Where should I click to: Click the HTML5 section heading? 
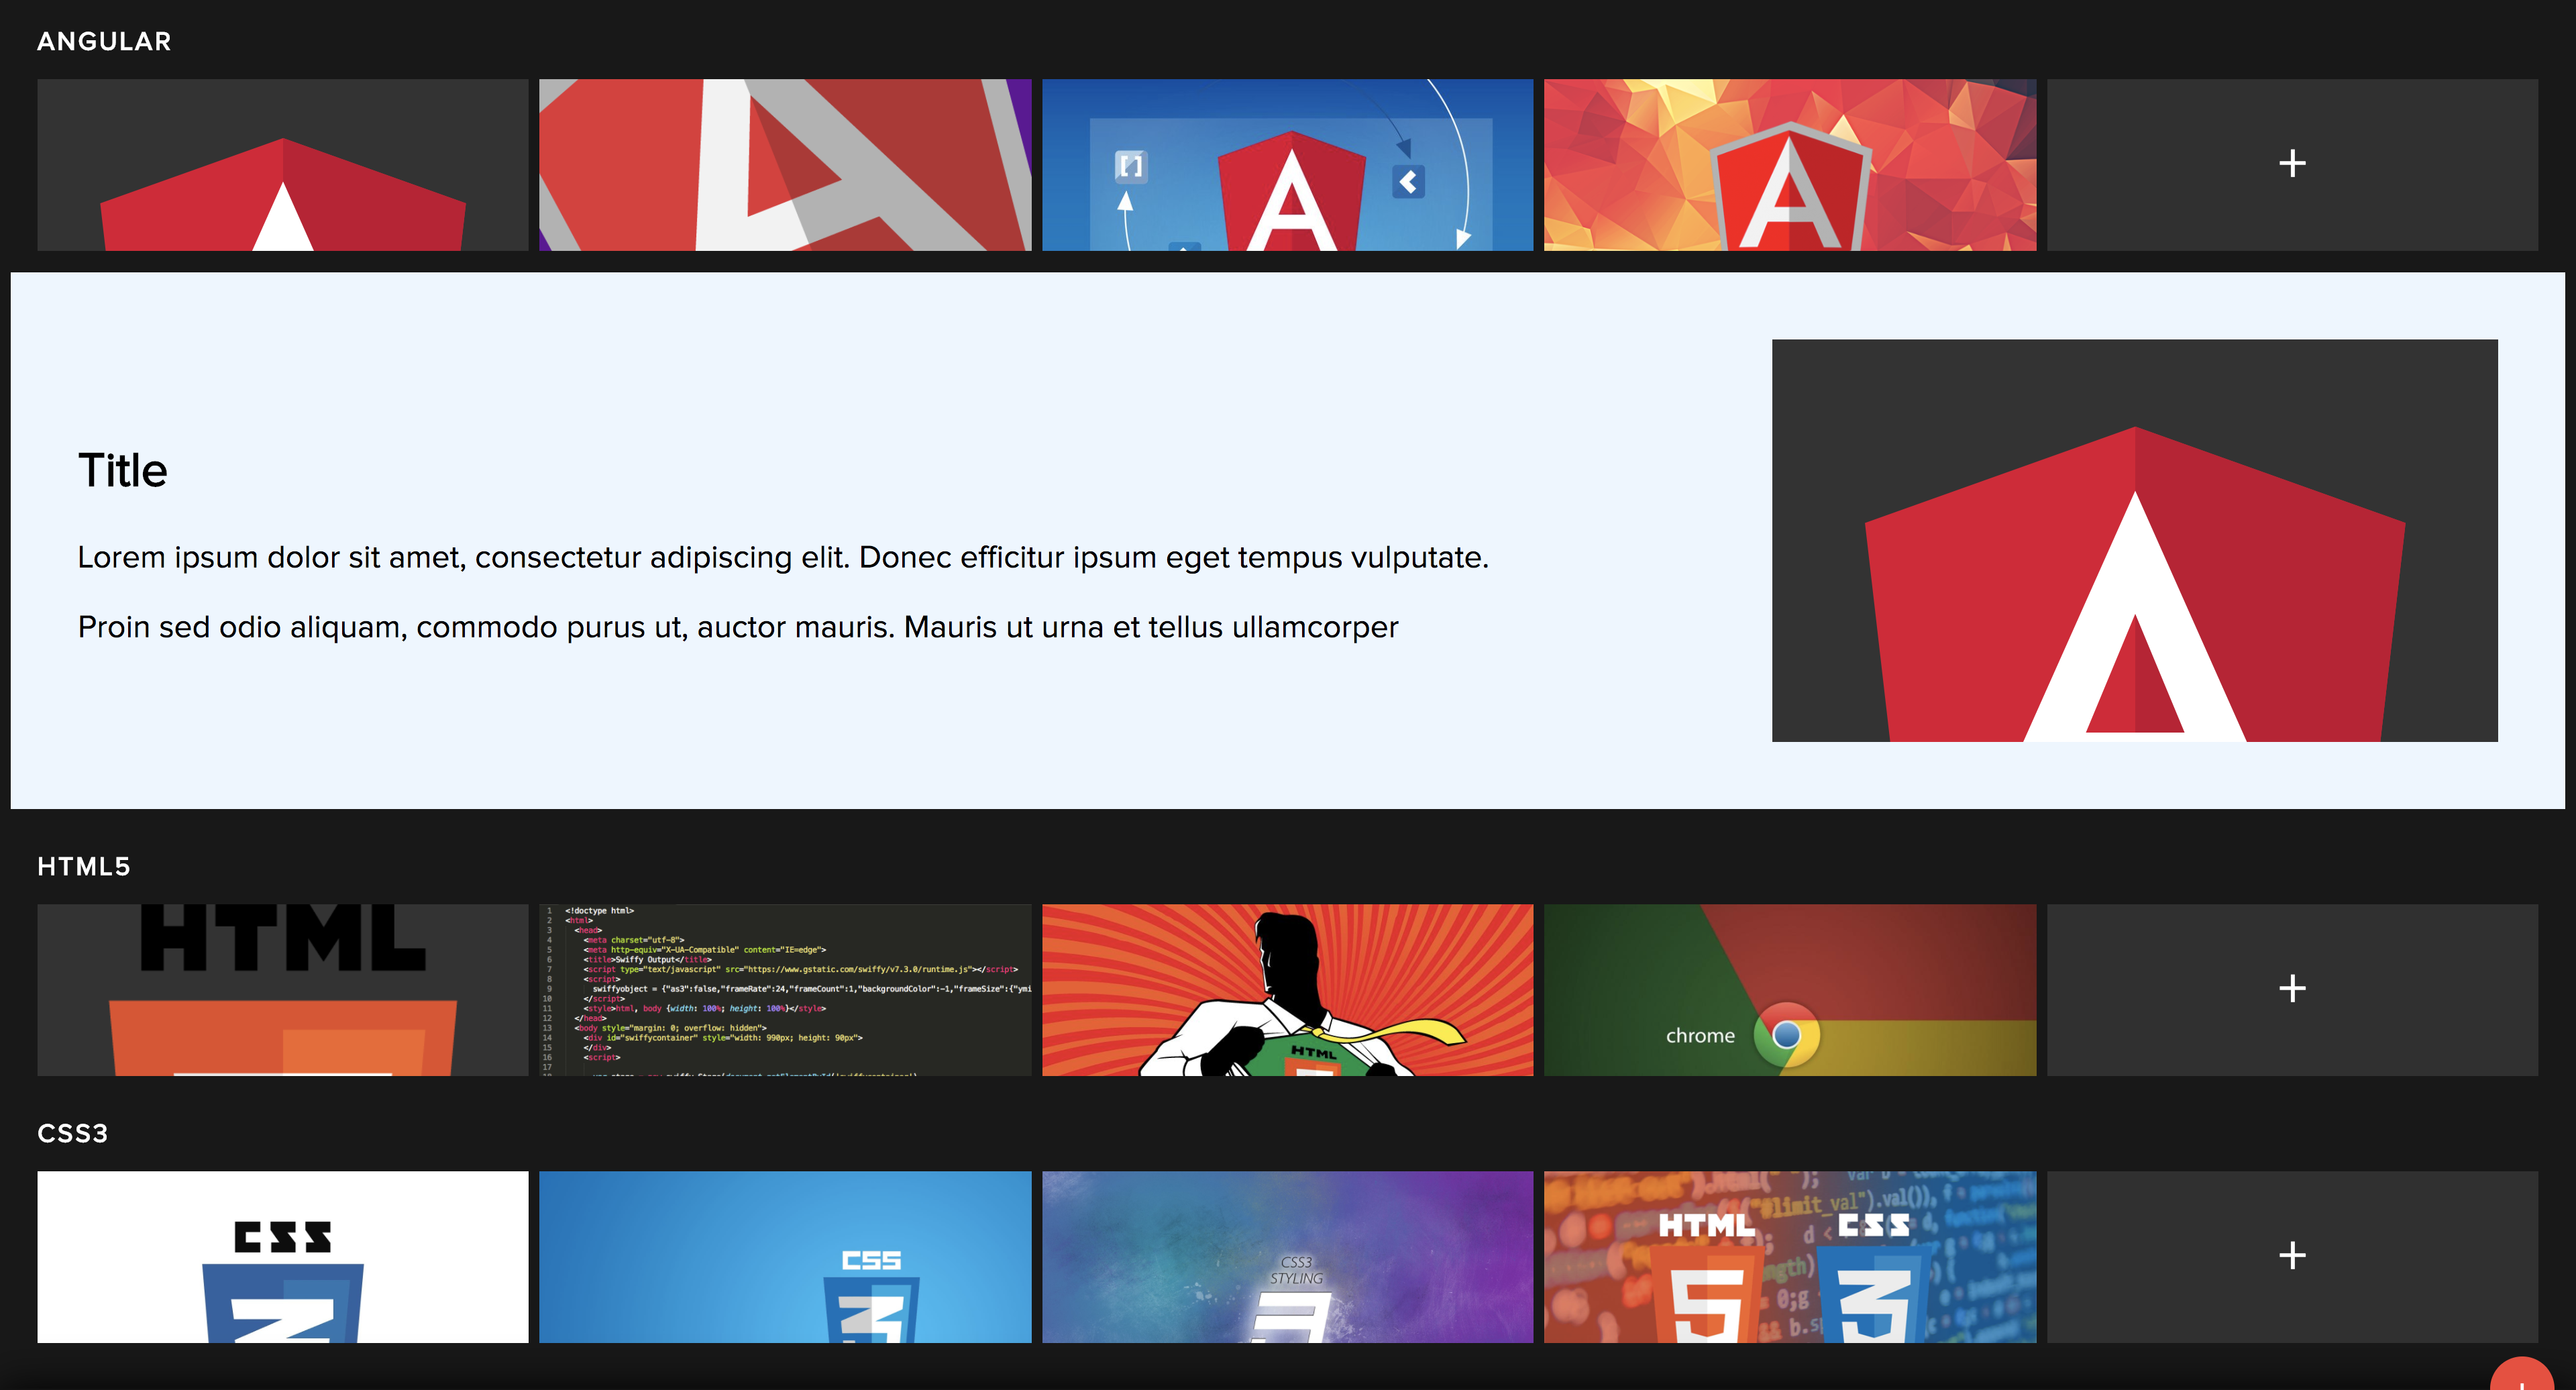(x=84, y=866)
